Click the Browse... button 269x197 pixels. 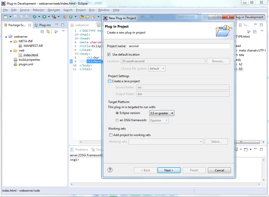(218, 61)
